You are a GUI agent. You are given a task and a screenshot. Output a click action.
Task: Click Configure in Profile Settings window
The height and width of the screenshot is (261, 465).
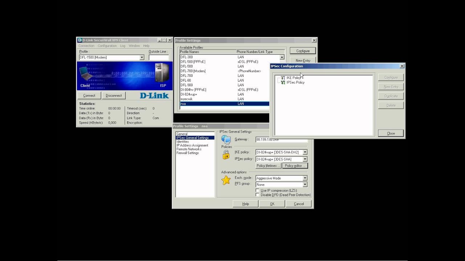pos(303,51)
